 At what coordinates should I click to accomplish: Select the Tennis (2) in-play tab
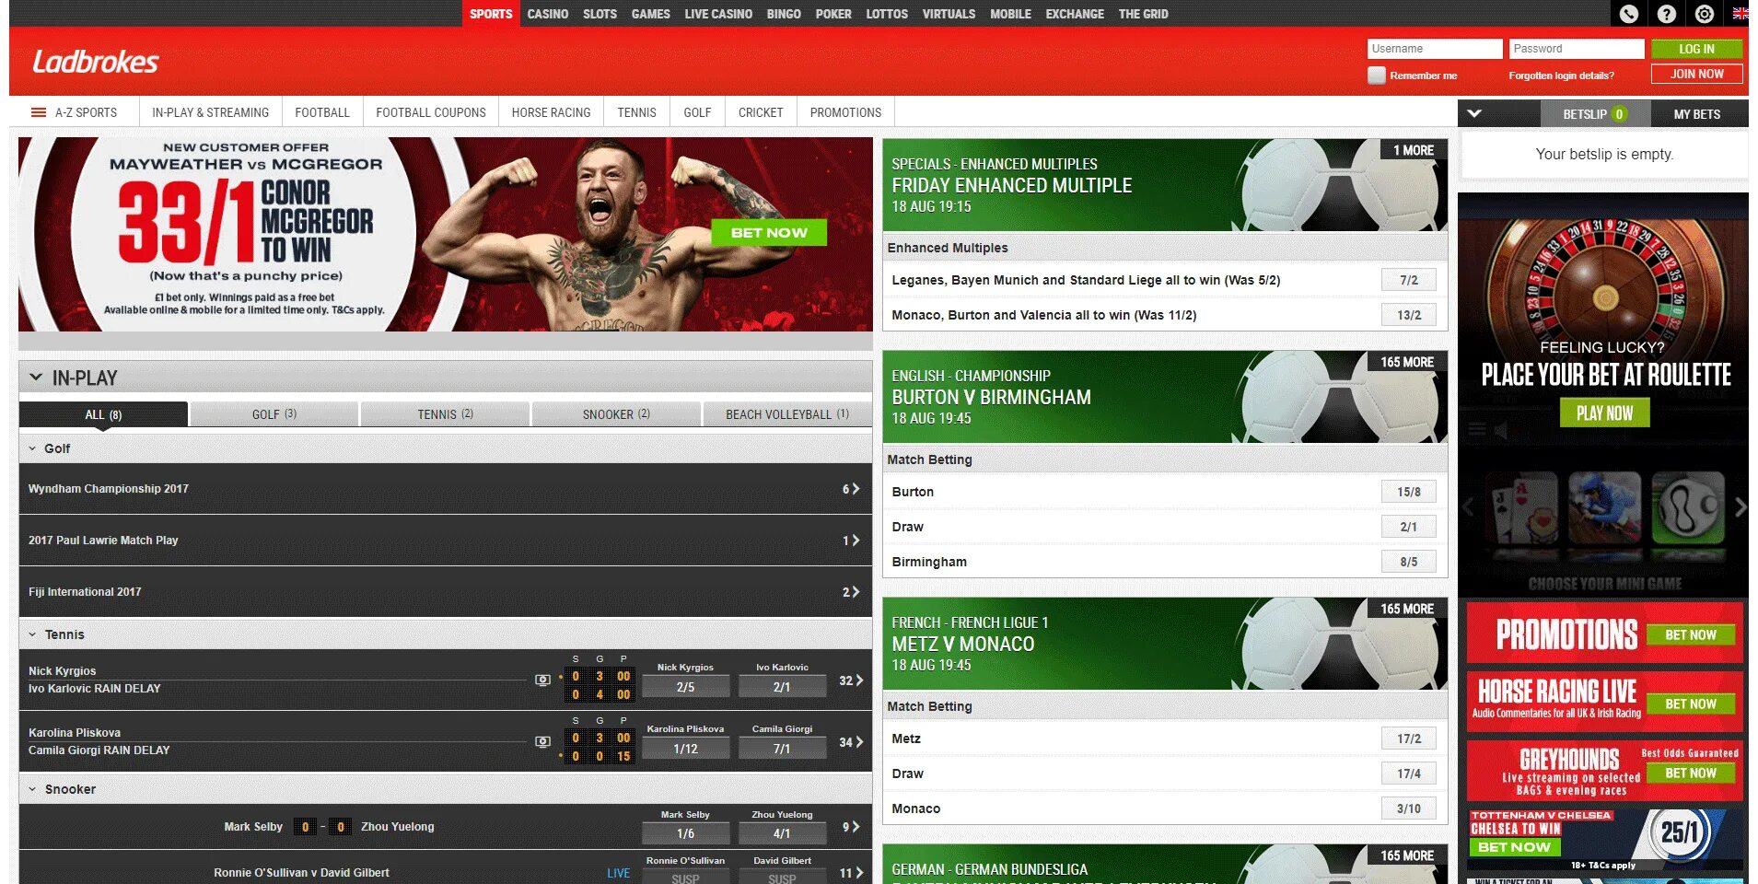click(446, 414)
